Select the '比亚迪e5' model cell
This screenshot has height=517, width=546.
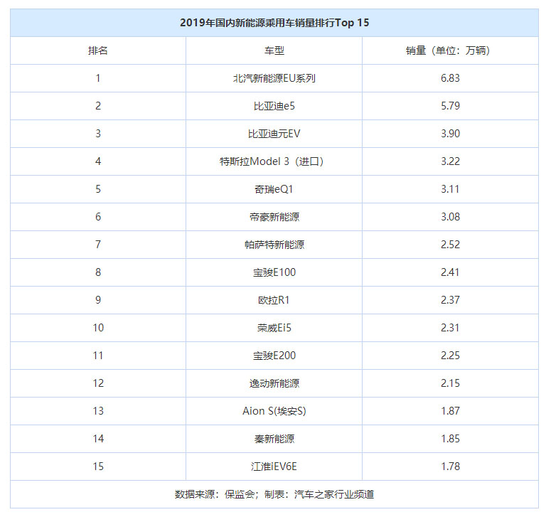pos(274,106)
